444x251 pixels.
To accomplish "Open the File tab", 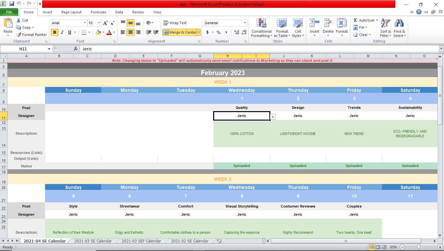I will click(x=9, y=12).
